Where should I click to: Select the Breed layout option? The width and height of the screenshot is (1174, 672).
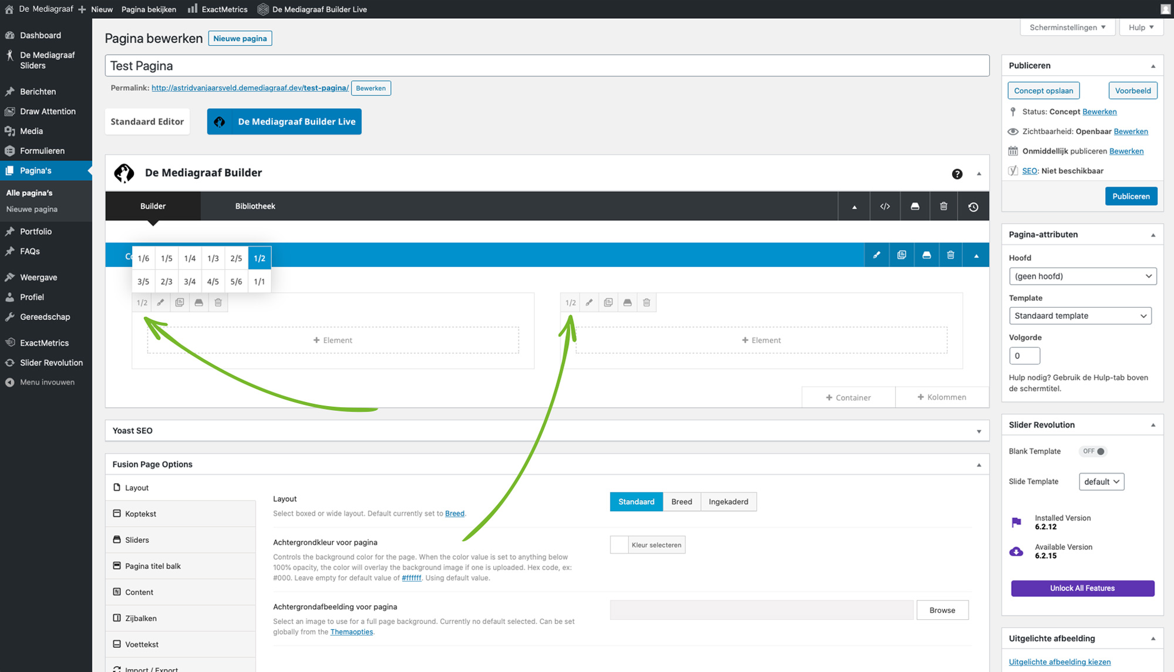pos(681,502)
